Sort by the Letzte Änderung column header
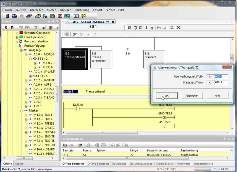This screenshot has height=172, width=237. click(x=157, y=150)
